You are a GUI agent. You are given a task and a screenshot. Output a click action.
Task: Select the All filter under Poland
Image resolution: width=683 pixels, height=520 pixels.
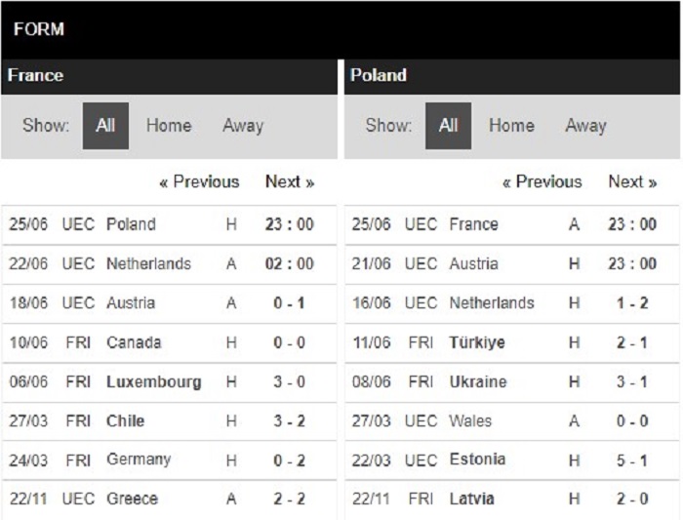pyautogui.click(x=448, y=126)
